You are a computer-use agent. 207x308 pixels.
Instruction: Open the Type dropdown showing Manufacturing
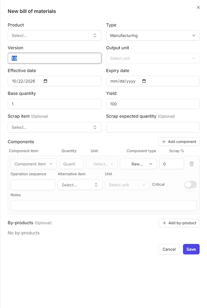[x=153, y=35]
